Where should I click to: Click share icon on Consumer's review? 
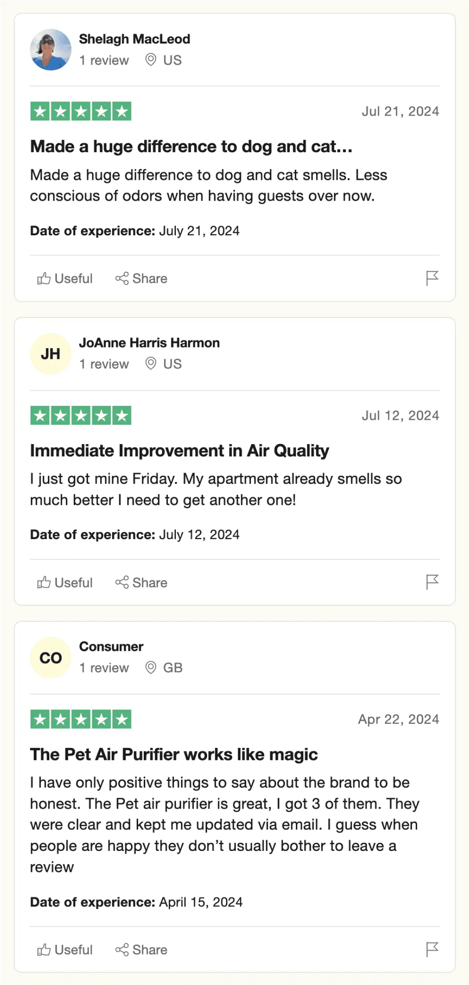(122, 950)
